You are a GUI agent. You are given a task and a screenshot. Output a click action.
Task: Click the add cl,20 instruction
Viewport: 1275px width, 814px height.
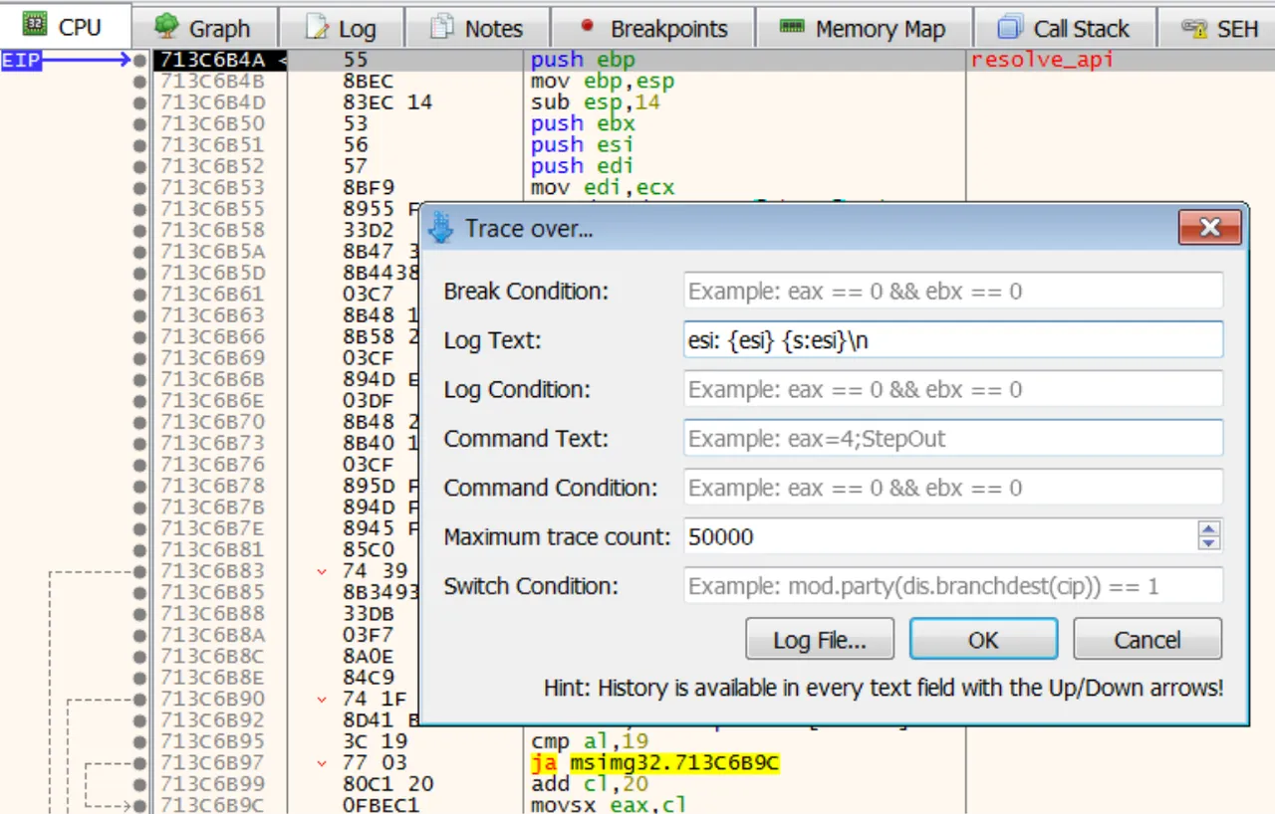(590, 784)
